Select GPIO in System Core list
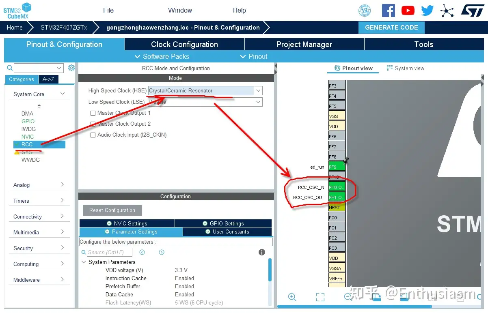488x313 pixels. click(28, 121)
